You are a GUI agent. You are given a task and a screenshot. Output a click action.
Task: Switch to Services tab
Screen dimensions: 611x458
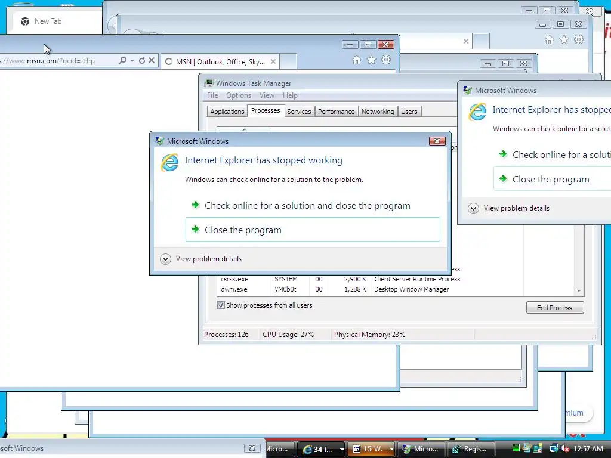(x=299, y=112)
